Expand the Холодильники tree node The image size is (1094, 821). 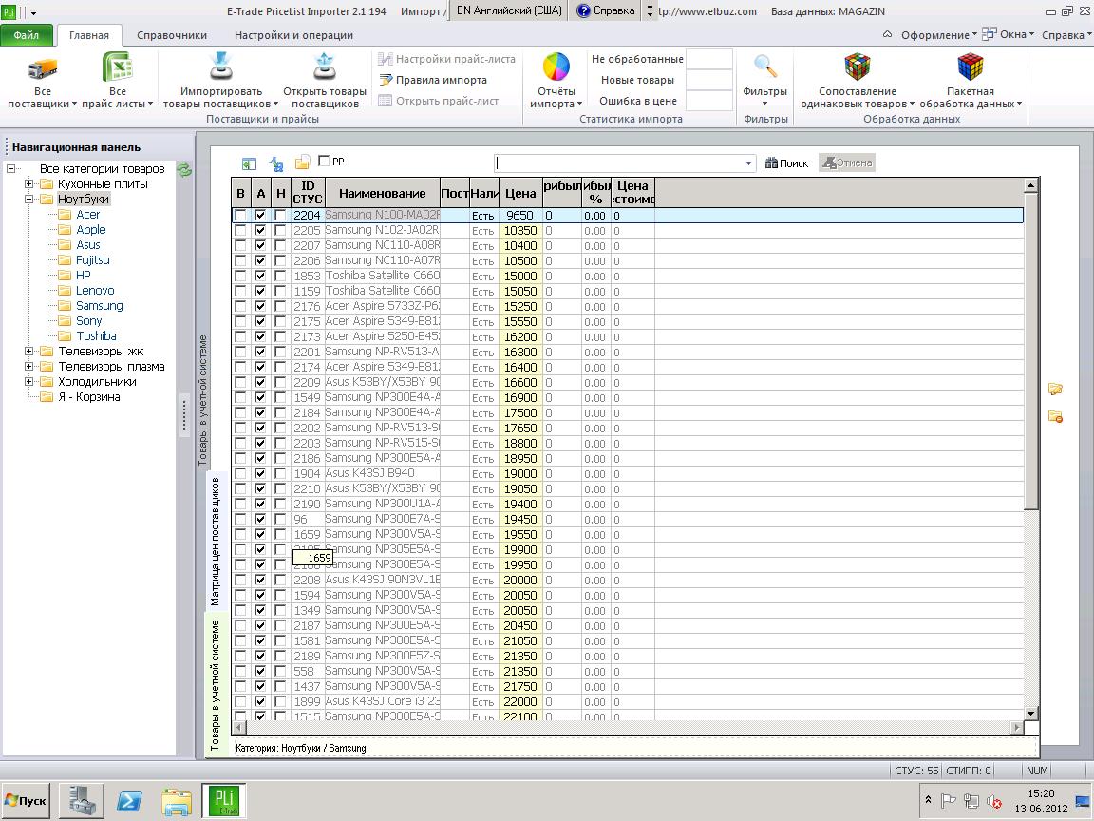(28, 382)
